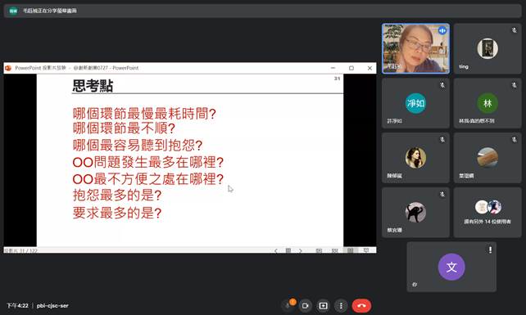Click the name label '陳郁嵐'
Viewport: 526px width, 315px height.
pos(395,176)
